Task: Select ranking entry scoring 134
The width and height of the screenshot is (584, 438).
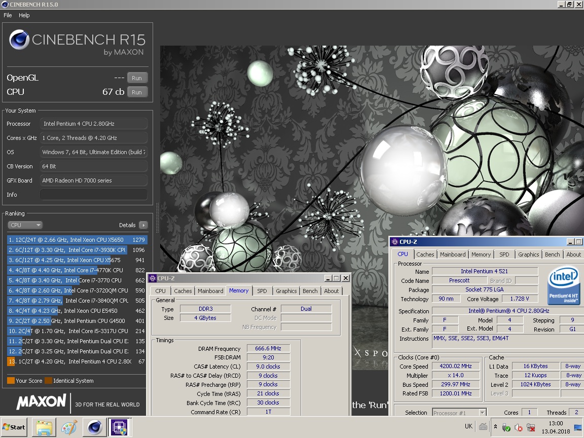Action: [77, 351]
